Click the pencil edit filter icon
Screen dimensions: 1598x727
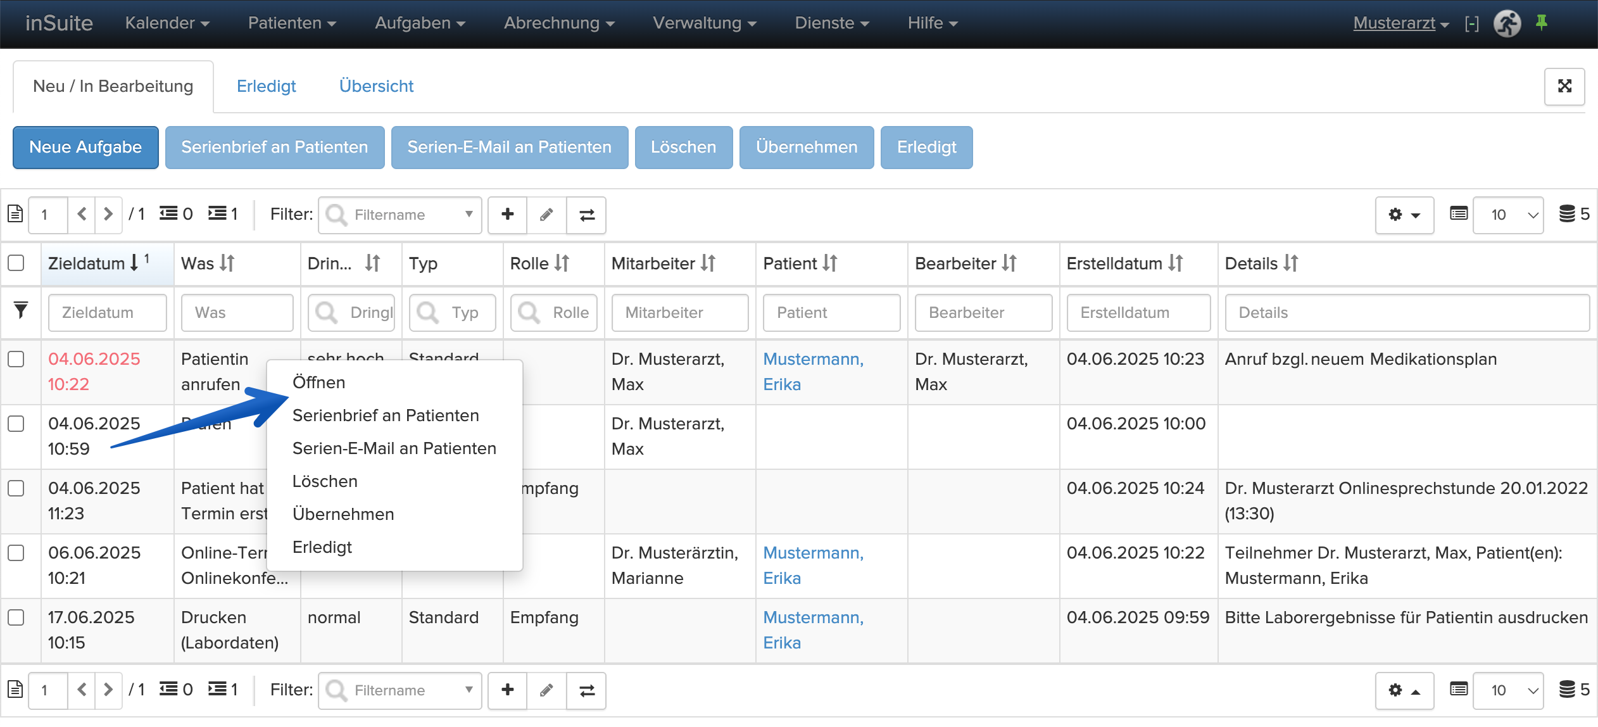(546, 215)
